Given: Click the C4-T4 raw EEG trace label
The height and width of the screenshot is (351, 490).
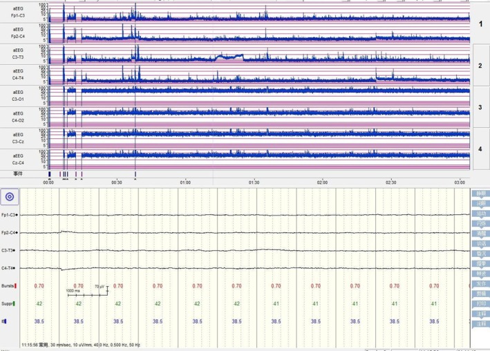Looking at the screenshot, I should (9, 268).
